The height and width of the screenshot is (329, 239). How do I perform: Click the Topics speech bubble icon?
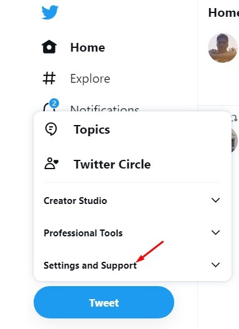tap(51, 129)
